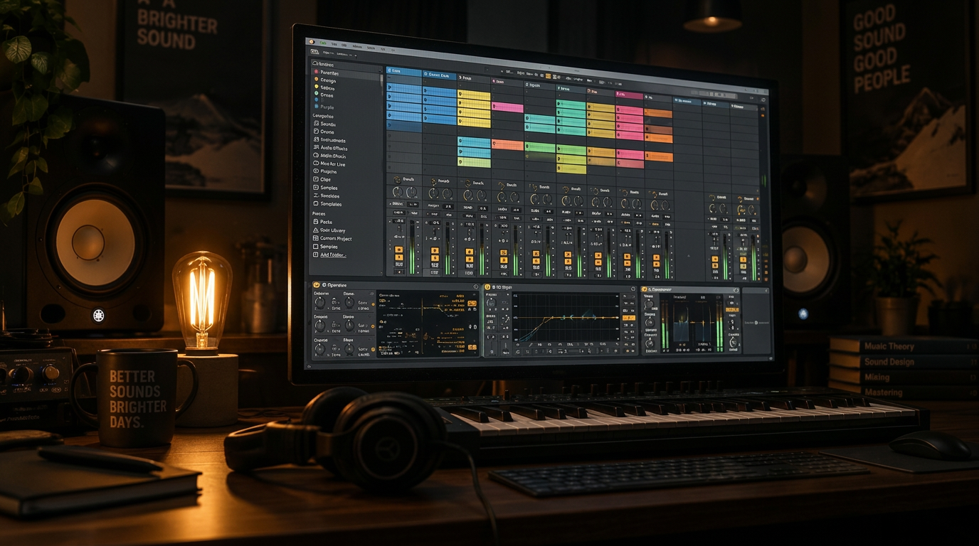Toggle orange mode button right of EQ graph
979x546 pixels.
click(628, 318)
